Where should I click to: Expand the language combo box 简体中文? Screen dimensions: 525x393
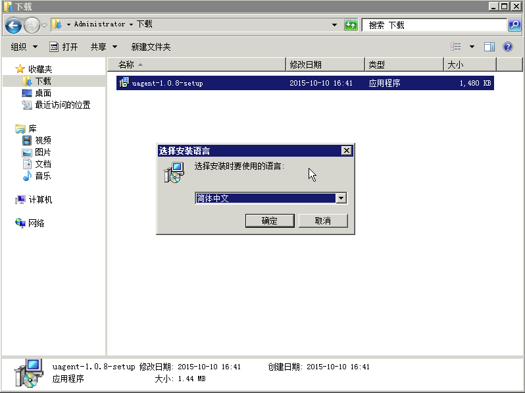tap(341, 198)
